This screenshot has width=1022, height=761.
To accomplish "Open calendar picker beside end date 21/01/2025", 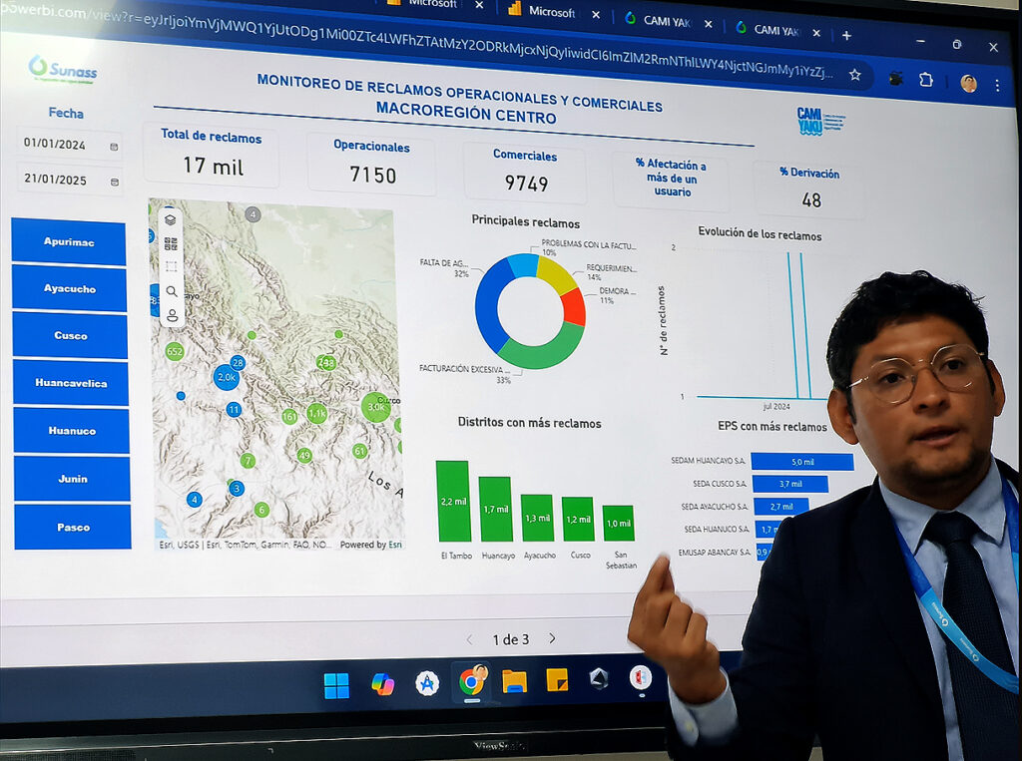I will pyautogui.click(x=115, y=182).
